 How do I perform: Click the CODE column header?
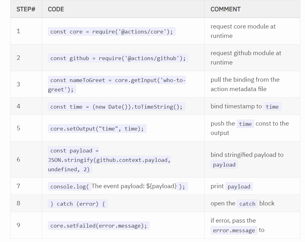click(55, 9)
